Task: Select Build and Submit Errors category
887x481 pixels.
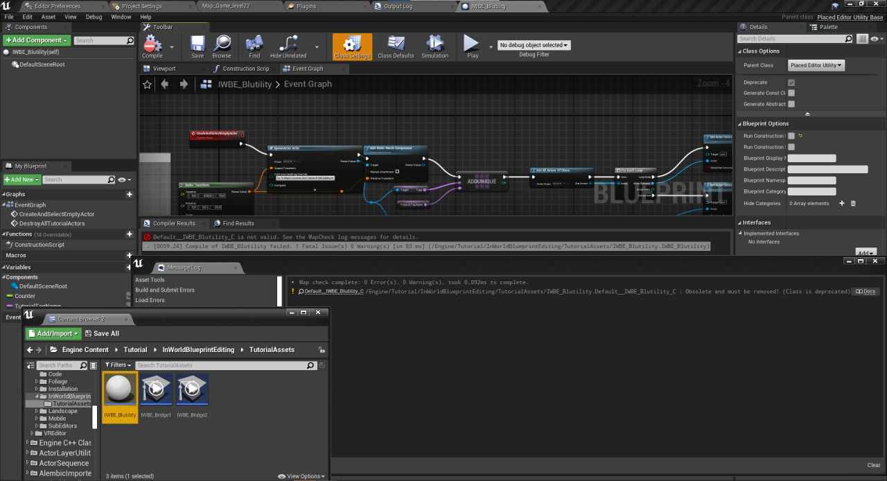Action: (165, 290)
